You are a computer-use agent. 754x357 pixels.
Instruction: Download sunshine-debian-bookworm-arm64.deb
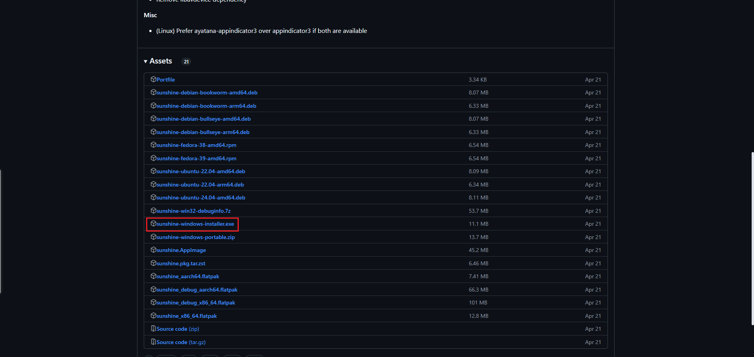coord(207,106)
